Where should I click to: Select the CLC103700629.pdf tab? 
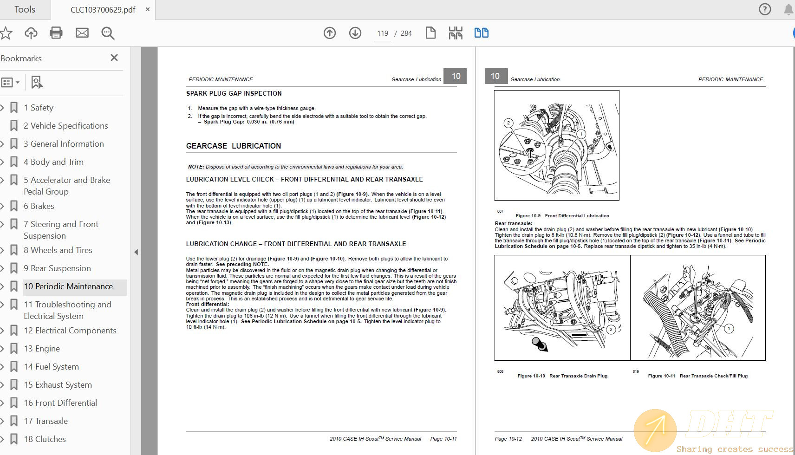(x=103, y=10)
